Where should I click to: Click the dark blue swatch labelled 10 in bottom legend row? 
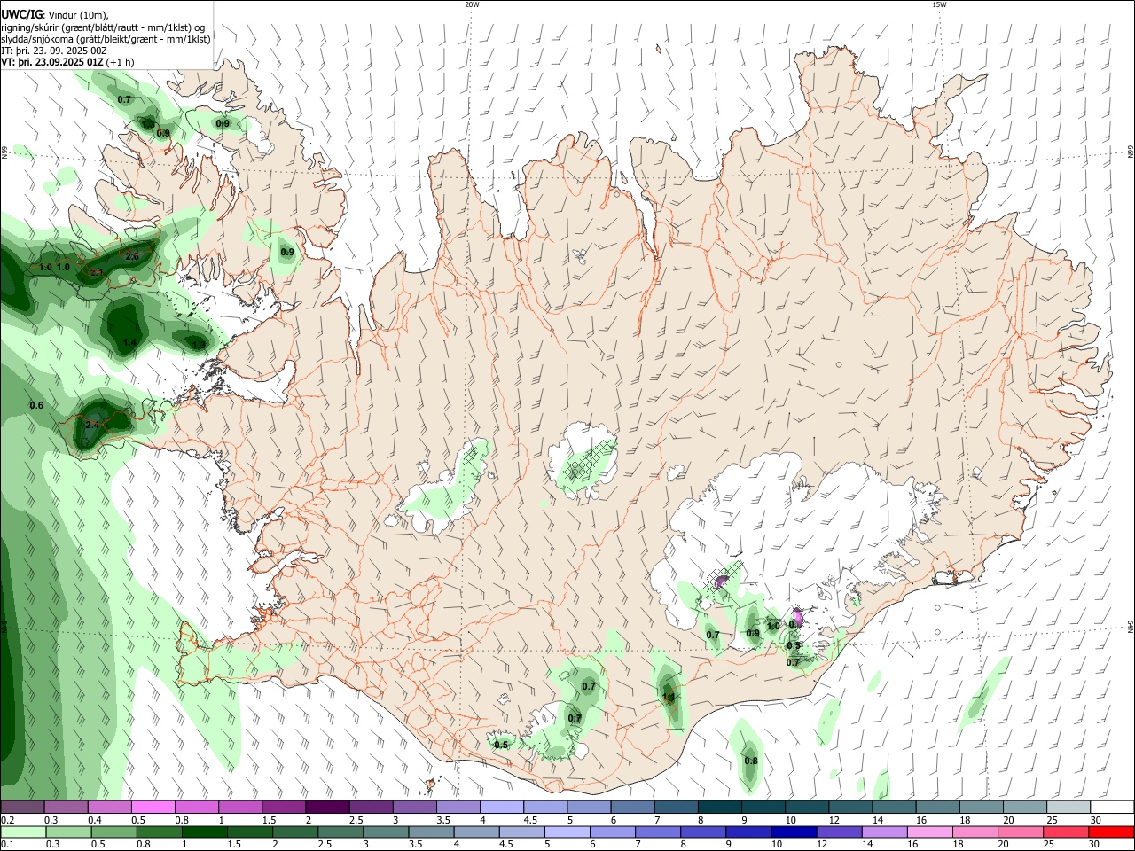tap(793, 831)
